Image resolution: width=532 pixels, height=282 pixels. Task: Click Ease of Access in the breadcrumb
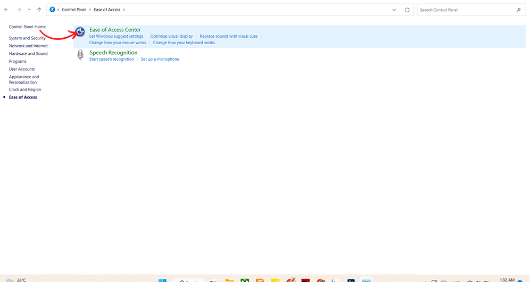[x=107, y=10]
